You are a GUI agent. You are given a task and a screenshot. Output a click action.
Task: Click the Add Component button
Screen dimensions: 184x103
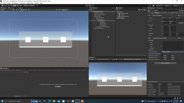(165, 63)
